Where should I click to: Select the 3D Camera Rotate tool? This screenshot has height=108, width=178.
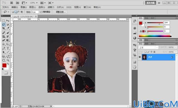8,56
